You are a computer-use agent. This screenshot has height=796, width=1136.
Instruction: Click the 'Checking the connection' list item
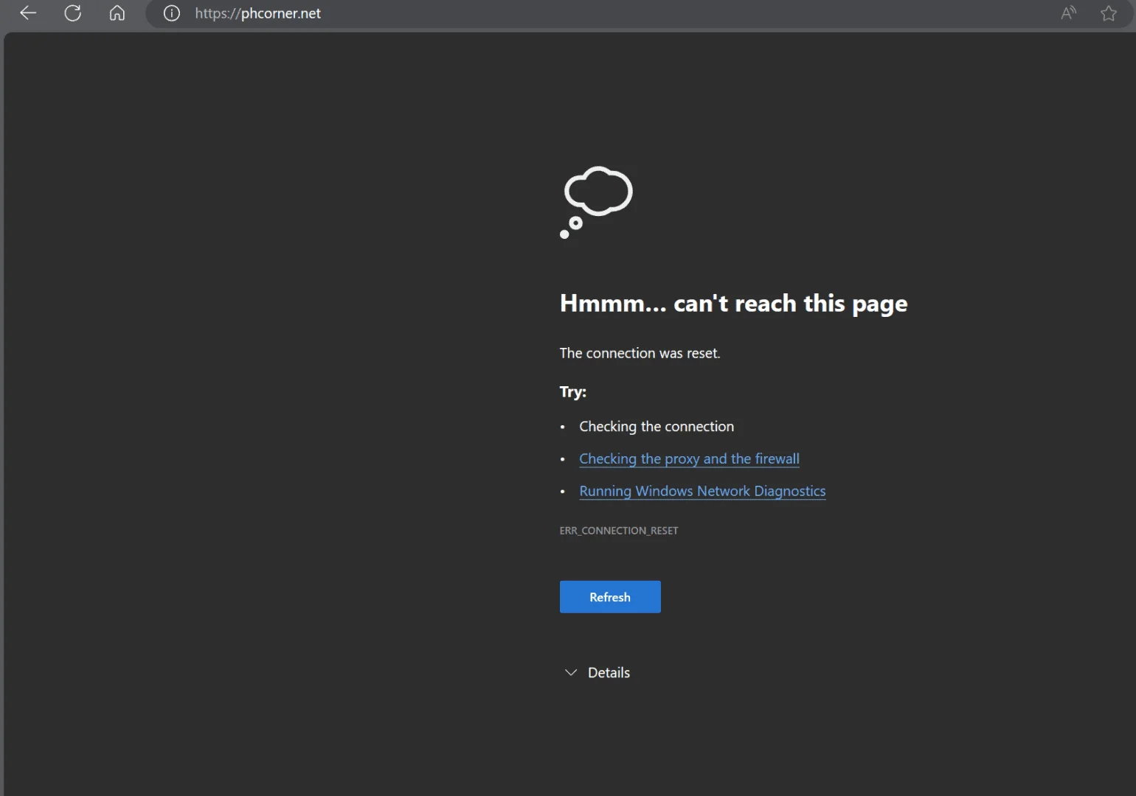coord(657,426)
